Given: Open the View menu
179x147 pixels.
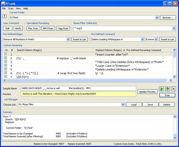Looking at the screenshot, I should click(x=18, y=9).
